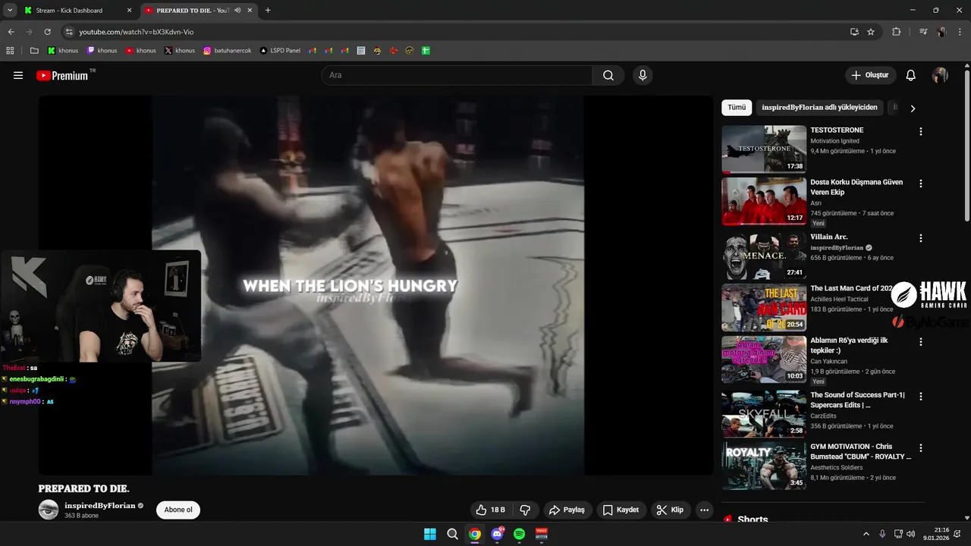This screenshot has width=971, height=546.
Task: Start voice search with microphone icon
Action: pyautogui.click(x=643, y=75)
